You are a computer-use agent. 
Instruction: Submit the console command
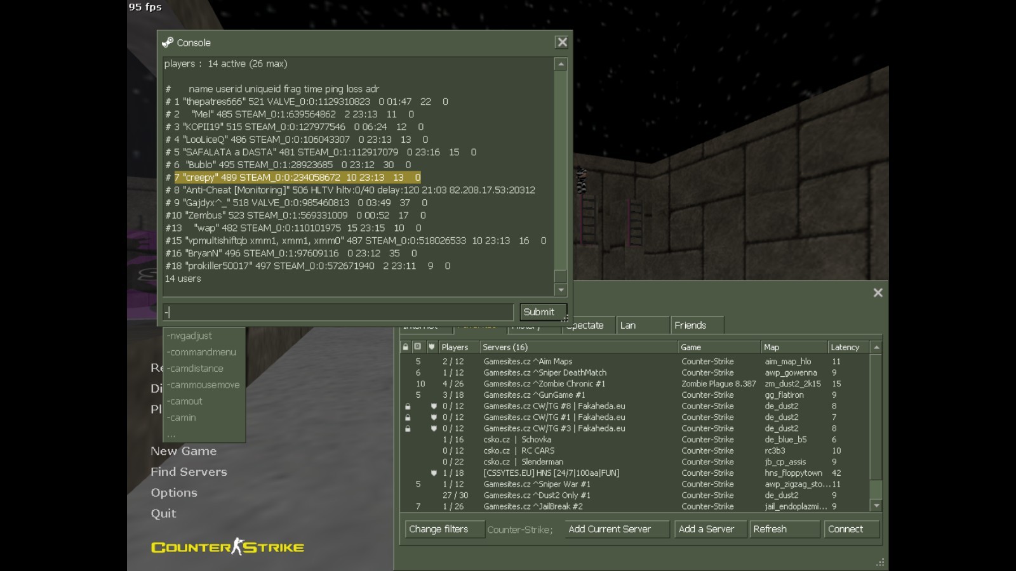pos(543,312)
